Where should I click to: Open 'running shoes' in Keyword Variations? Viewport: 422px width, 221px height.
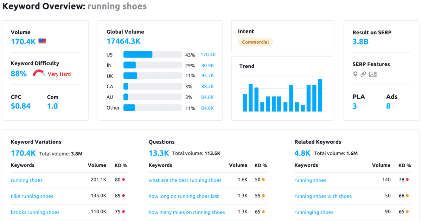[x=27, y=180]
